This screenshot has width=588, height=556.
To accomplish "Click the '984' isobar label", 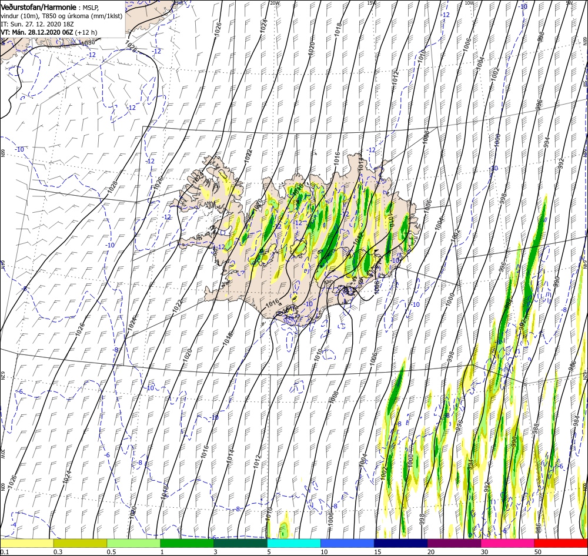I will tap(576, 421).
